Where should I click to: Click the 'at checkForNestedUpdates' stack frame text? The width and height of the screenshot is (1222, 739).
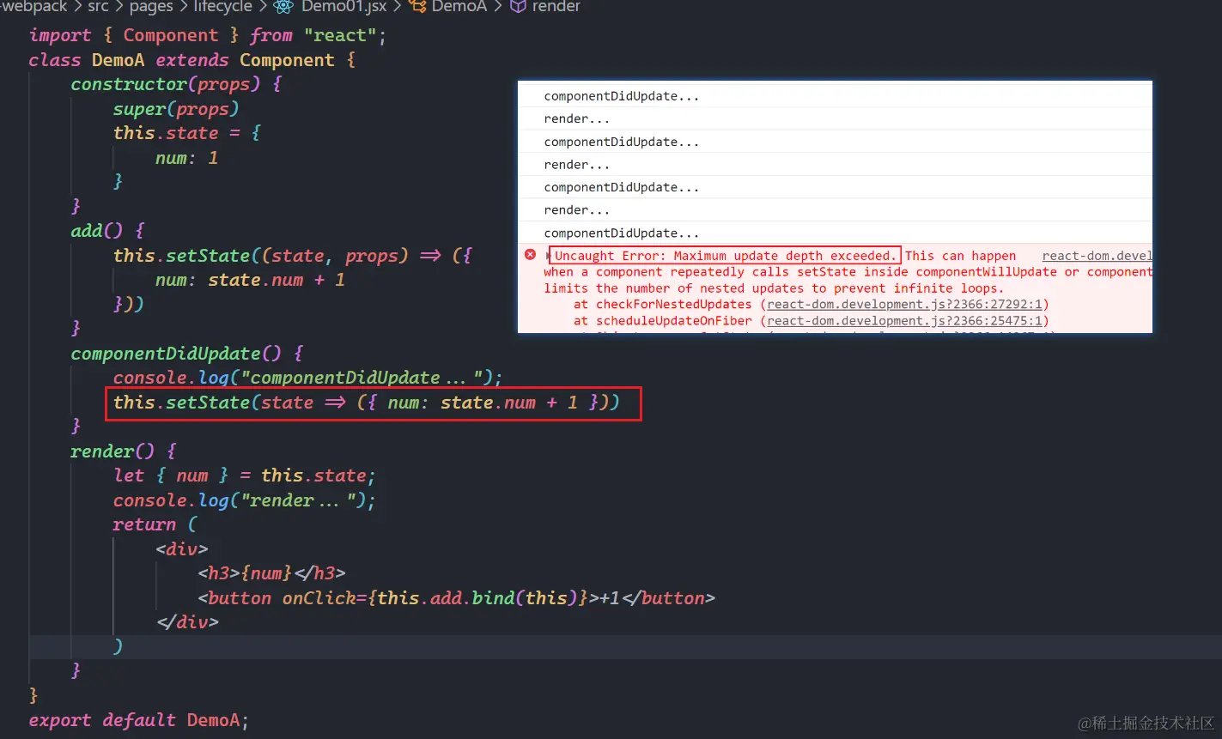tap(663, 305)
